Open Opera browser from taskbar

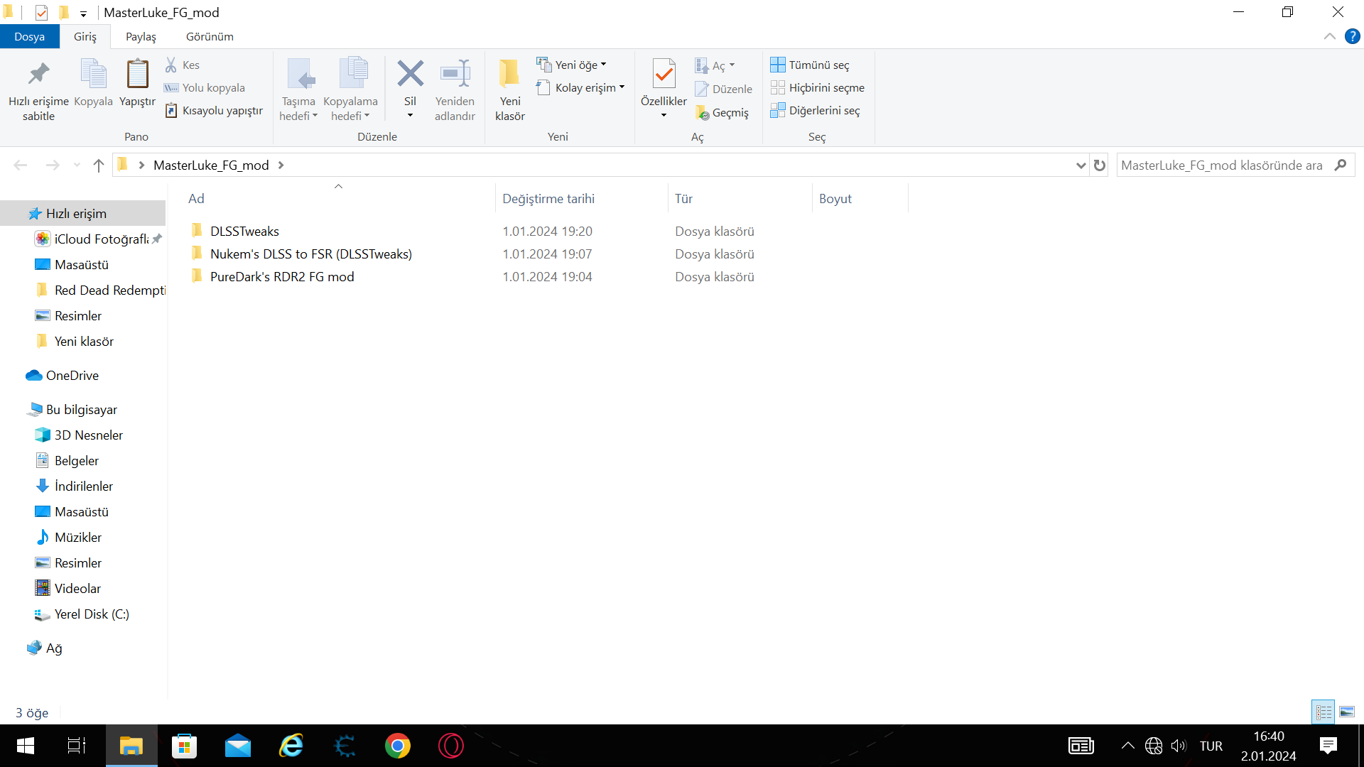click(451, 746)
